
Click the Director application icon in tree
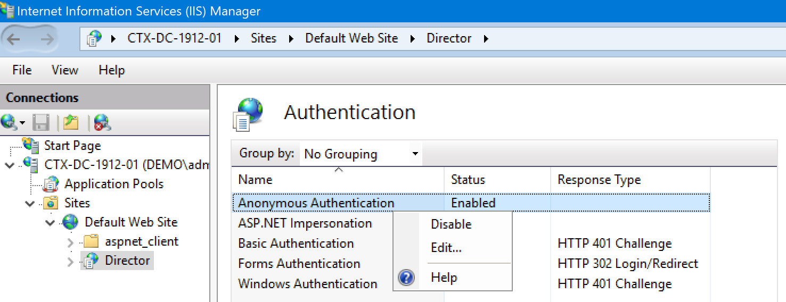[92, 261]
